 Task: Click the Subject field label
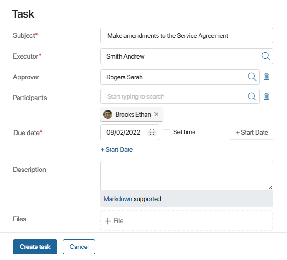click(25, 35)
